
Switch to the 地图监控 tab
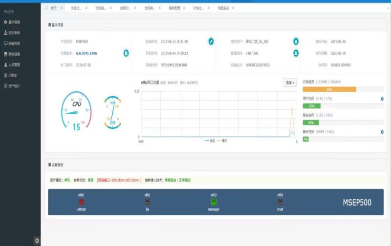tap(223, 8)
